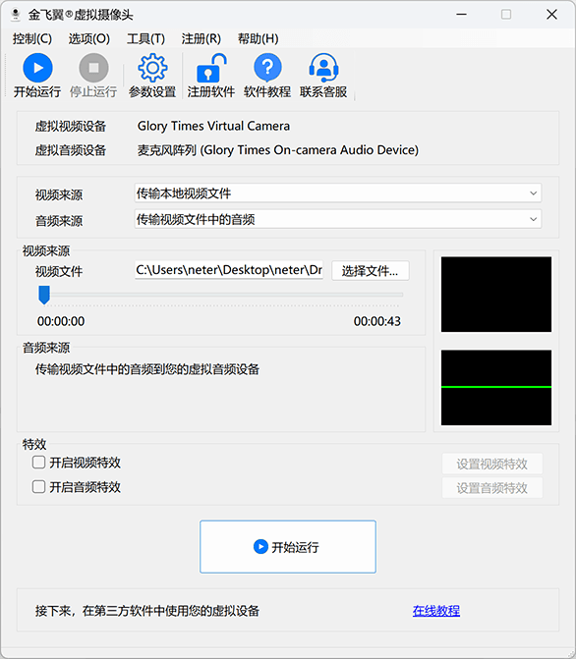Click the 虚拟视频设备 label
This screenshot has height=659, width=576.
click(70, 126)
